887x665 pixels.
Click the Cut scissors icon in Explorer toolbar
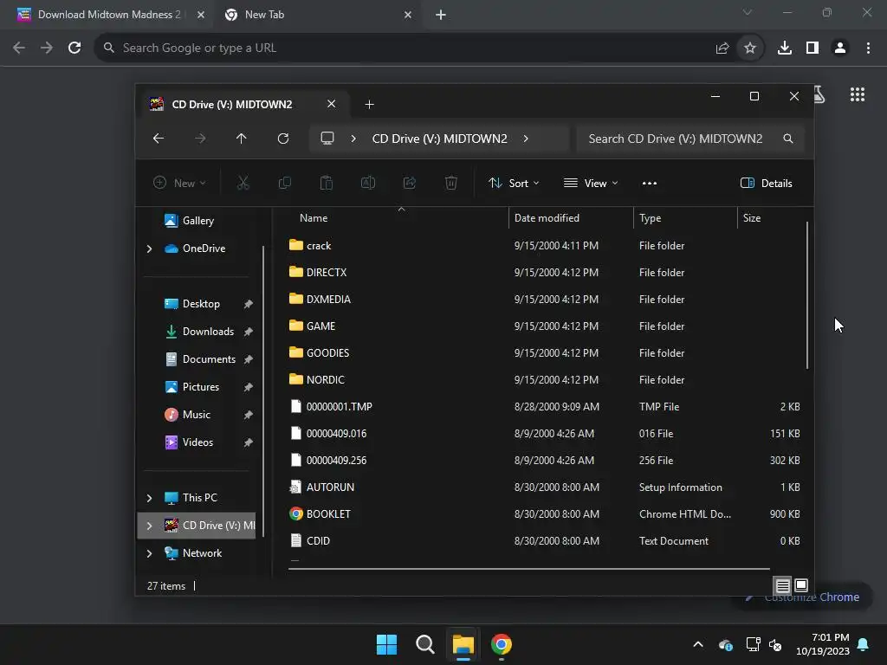[x=243, y=183]
